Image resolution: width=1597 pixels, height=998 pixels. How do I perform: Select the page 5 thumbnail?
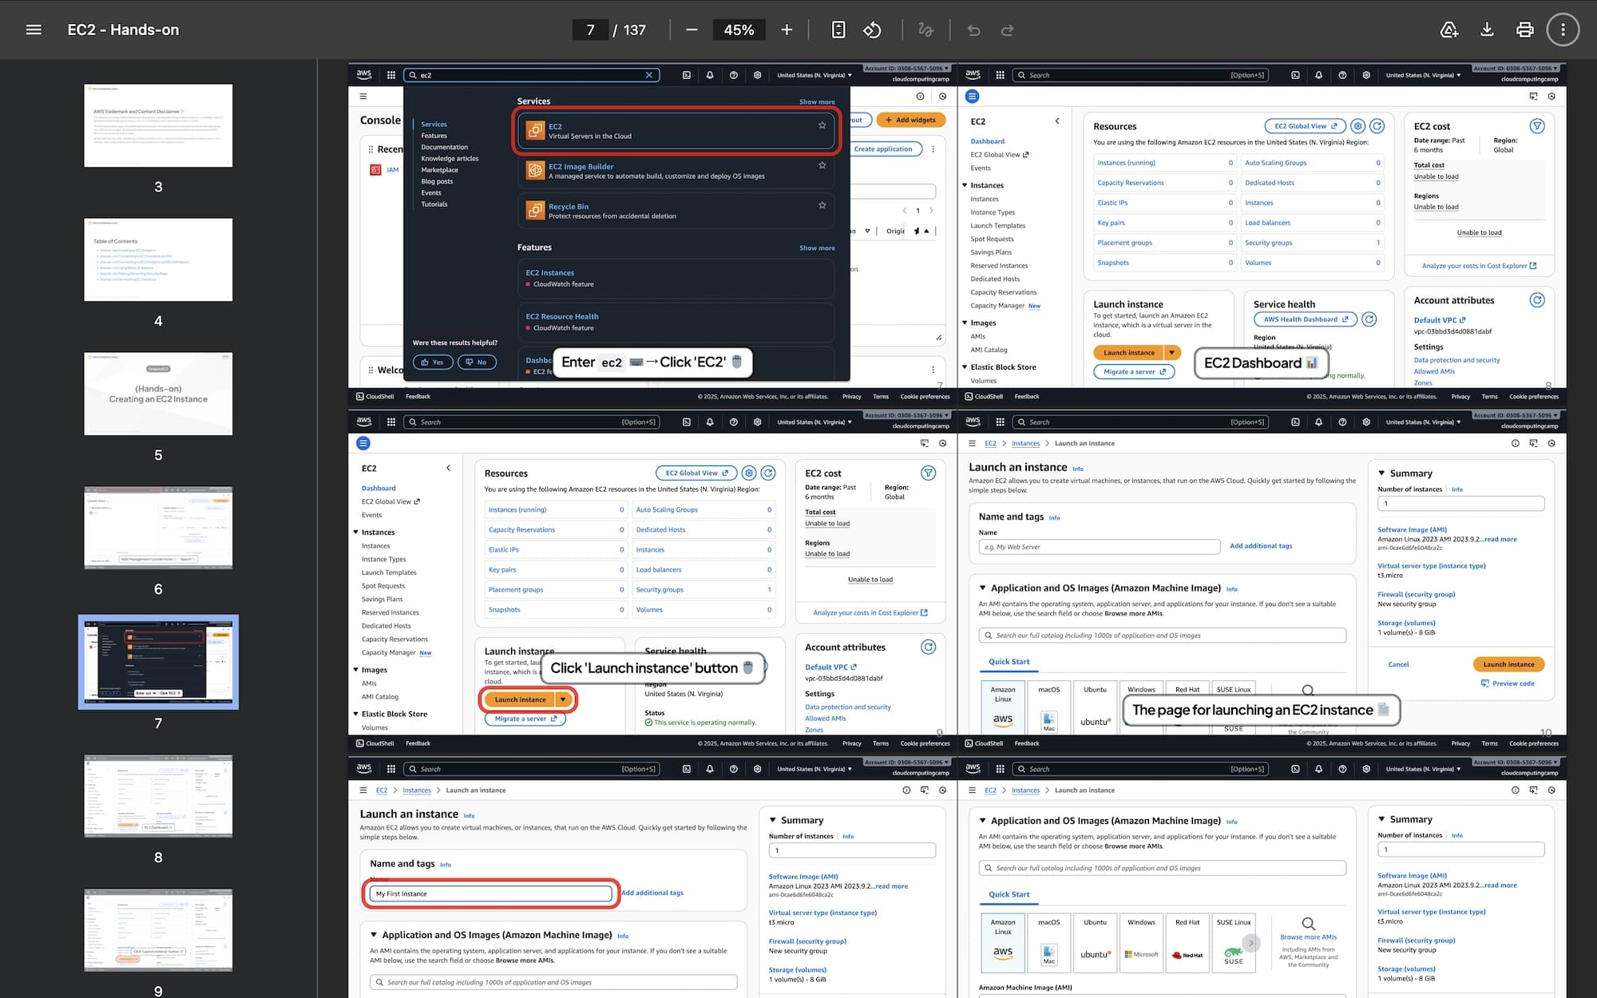[158, 394]
